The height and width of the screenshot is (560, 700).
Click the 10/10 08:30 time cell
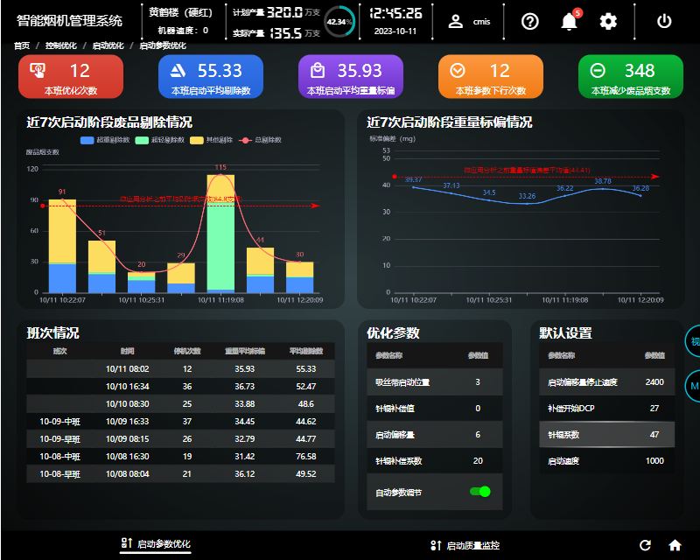[127, 403]
